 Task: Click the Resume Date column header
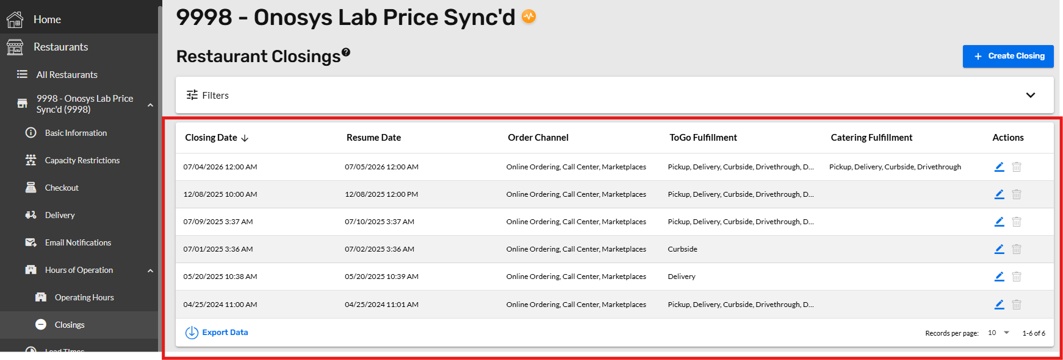click(x=373, y=138)
